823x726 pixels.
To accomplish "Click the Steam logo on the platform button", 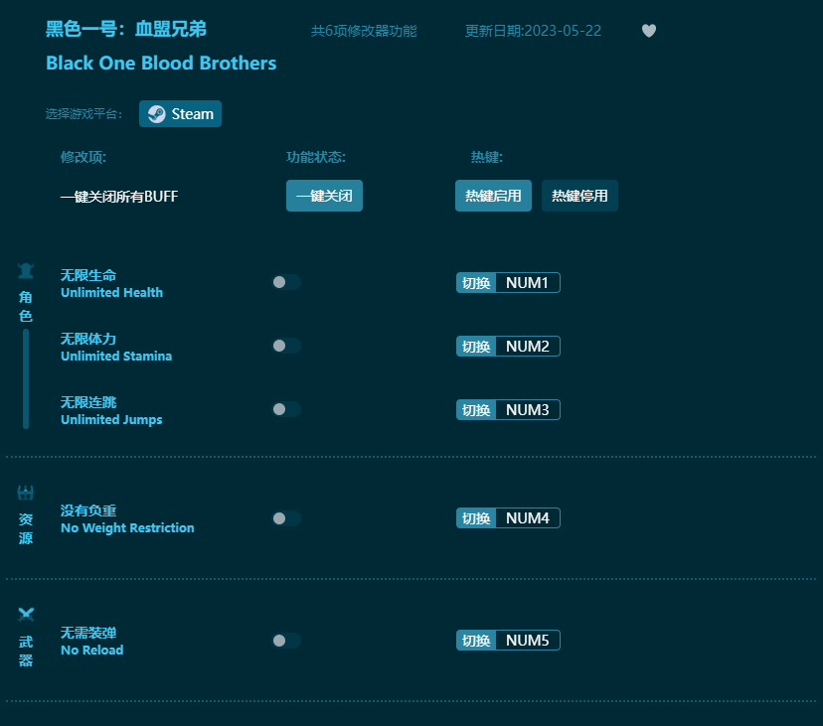I will [x=155, y=113].
